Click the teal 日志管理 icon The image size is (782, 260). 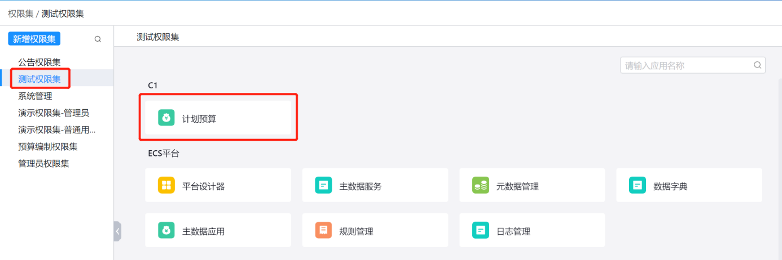(x=481, y=230)
